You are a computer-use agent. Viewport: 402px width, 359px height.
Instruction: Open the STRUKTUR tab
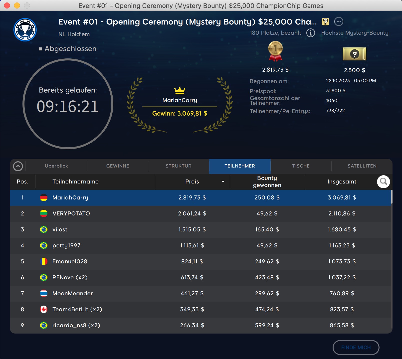tap(179, 166)
